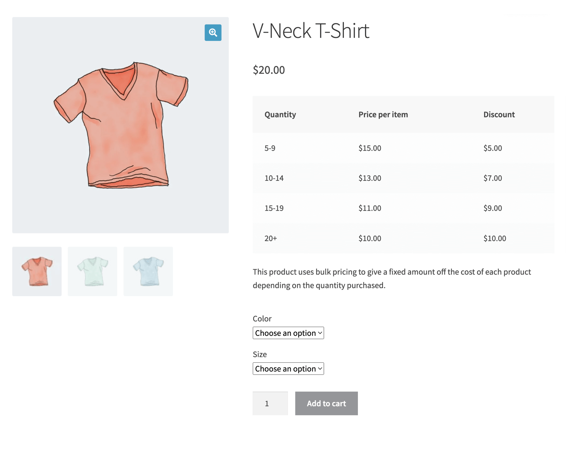Click the bulk pricing description text
The width and height of the screenshot is (569, 472).
click(391, 278)
